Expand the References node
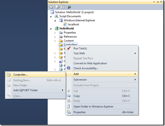 [55, 37]
